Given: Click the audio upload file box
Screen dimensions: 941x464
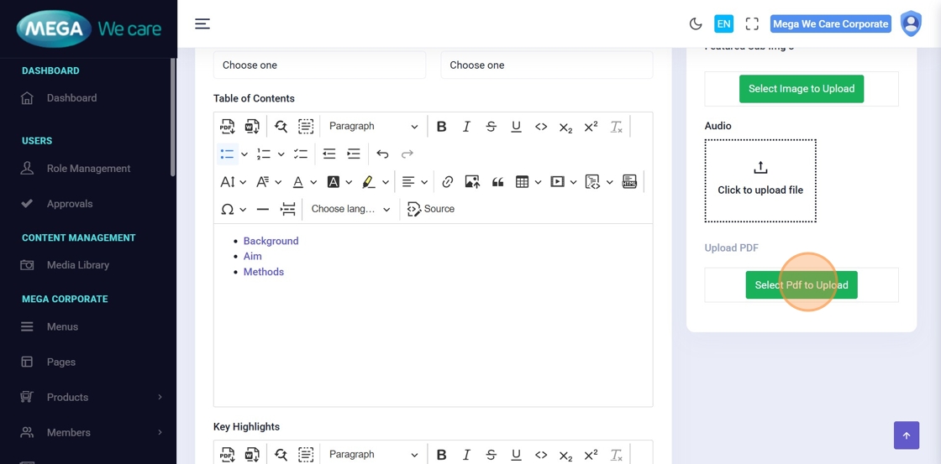Looking at the screenshot, I should 760,181.
